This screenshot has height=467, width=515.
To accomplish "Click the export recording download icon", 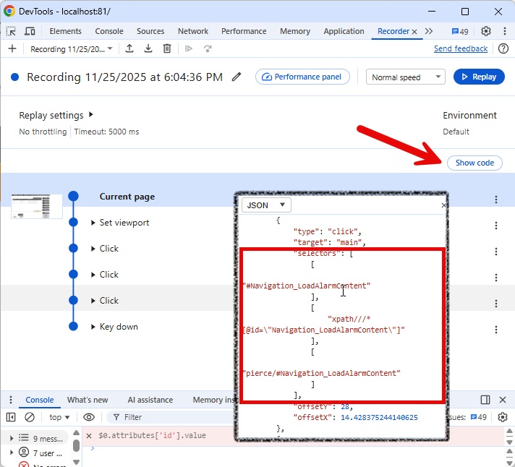I will (148, 48).
